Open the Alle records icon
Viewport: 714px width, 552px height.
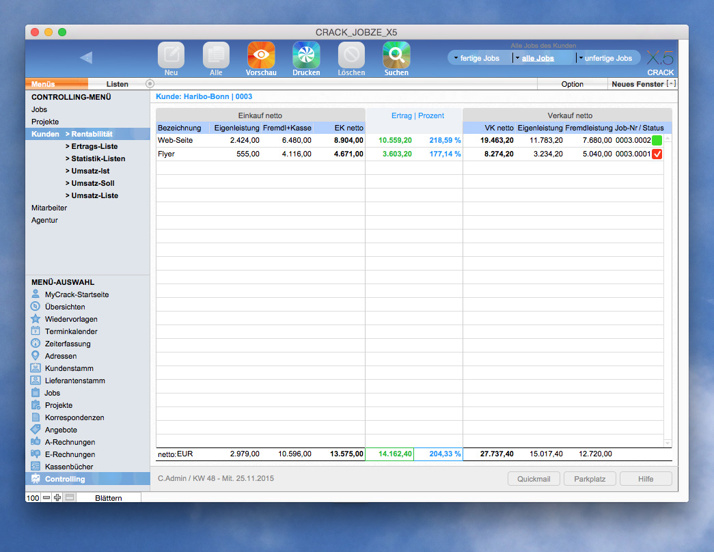[x=216, y=55]
